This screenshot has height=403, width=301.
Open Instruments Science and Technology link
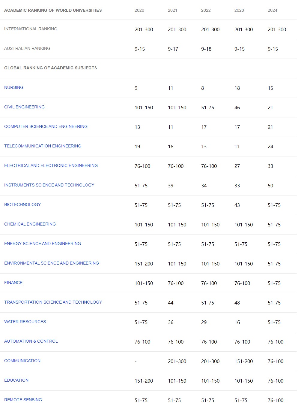(x=49, y=185)
